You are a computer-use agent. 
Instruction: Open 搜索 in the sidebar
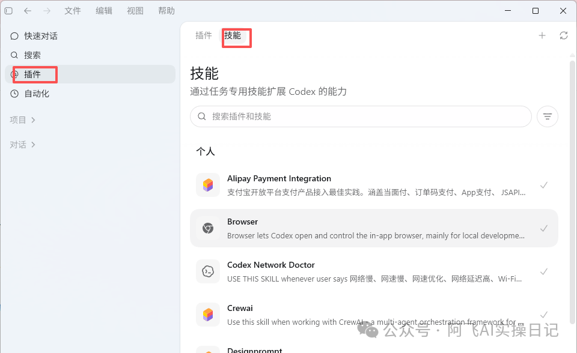click(x=90, y=55)
